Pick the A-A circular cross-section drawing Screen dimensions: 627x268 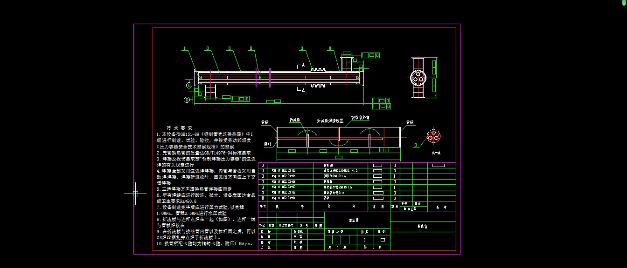[434, 137]
